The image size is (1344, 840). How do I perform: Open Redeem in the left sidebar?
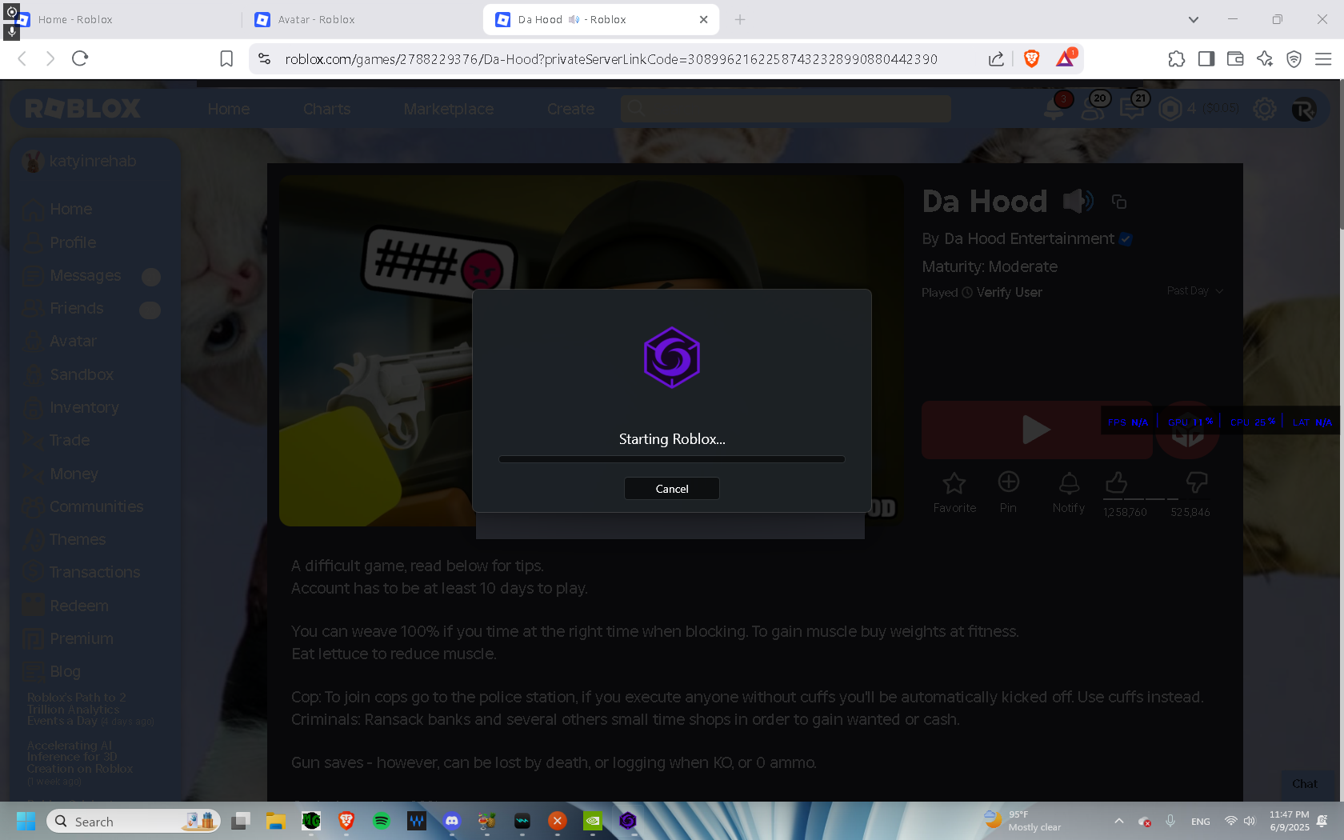tap(66, 606)
